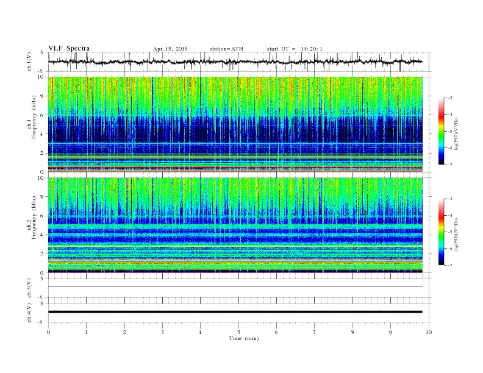Click the "VLF Spectra" plot title
The height and width of the screenshot is (373, 483).
pos(69,48)
